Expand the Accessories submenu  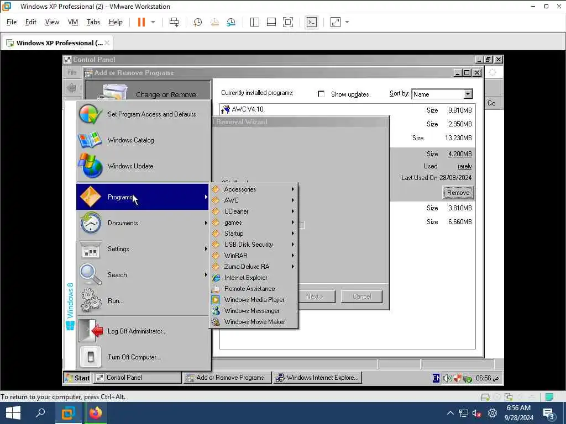[x=254, y=189]
